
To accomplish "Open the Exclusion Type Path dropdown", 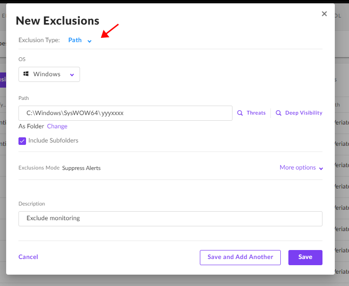I will tap(80, 40).
